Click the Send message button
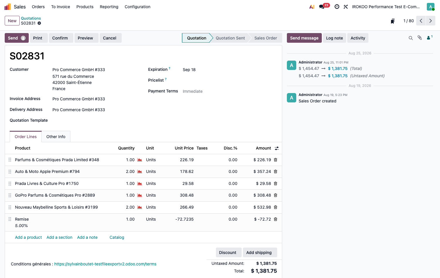 [304, 38]
